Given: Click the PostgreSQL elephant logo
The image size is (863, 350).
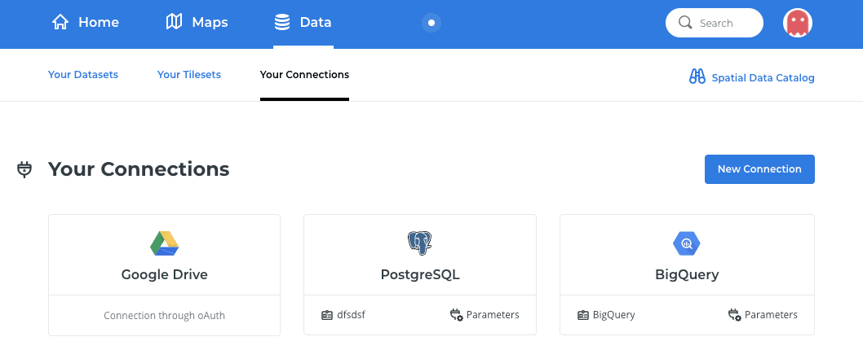Looking at the screenshot, I should [419, 243].
